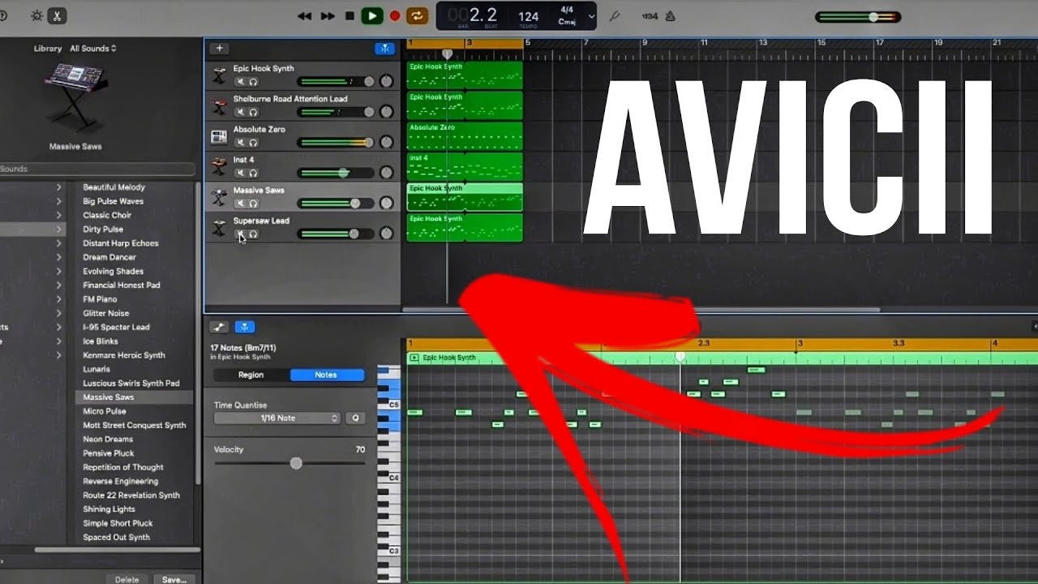
Task: Click pan knob on Absolute Zero track
Action: coord(386,143)
